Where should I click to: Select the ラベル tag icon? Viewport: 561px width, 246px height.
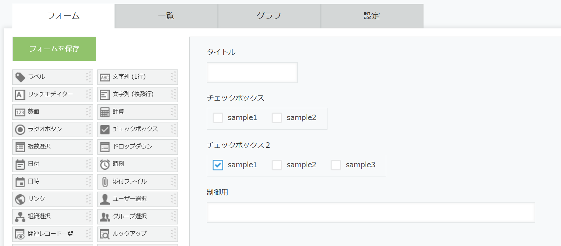tap(20, 77)
